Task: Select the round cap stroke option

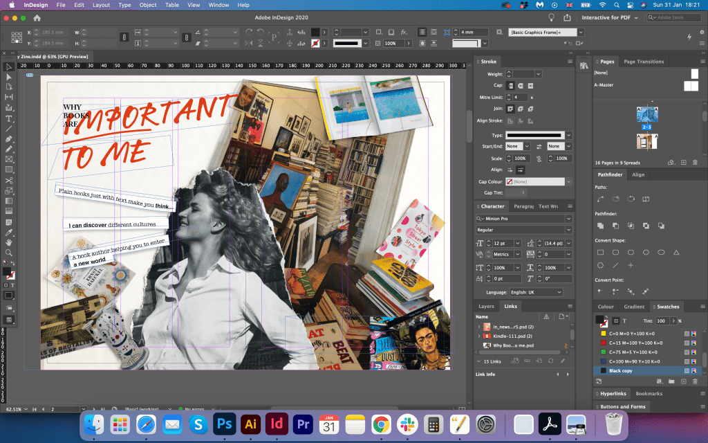Action: point(520,85)
